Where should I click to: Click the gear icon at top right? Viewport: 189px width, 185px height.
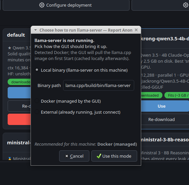(185, 5)
